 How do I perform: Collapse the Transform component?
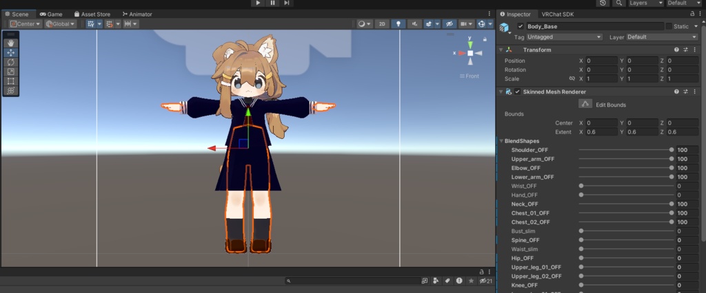coord(501,50)
